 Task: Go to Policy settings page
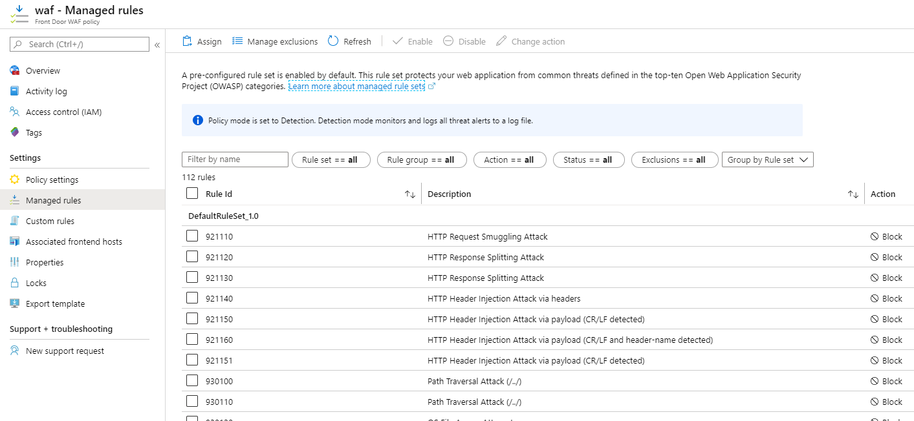[x=52, y=180]
